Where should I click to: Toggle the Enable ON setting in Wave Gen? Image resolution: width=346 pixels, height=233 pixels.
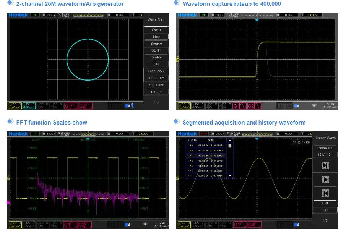pos(156,64)
